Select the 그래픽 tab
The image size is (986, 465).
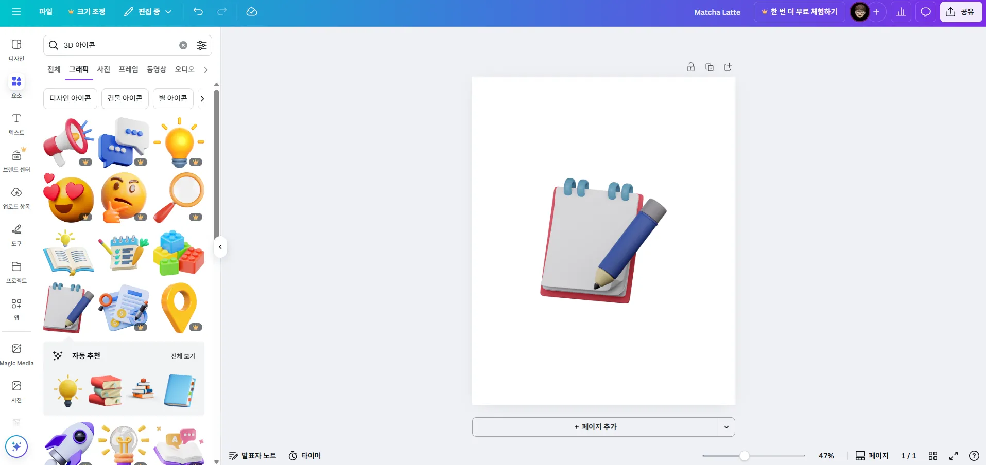pyautogui.click(x=79, y=69)
